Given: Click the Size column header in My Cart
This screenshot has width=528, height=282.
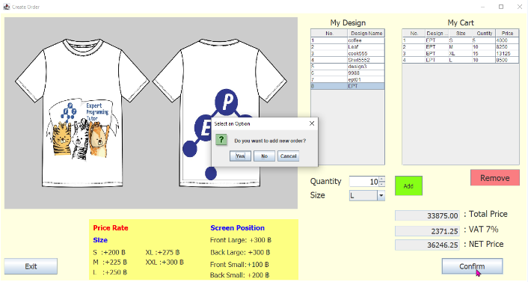Looking at the screenshot, I should [x=460, y=33].
